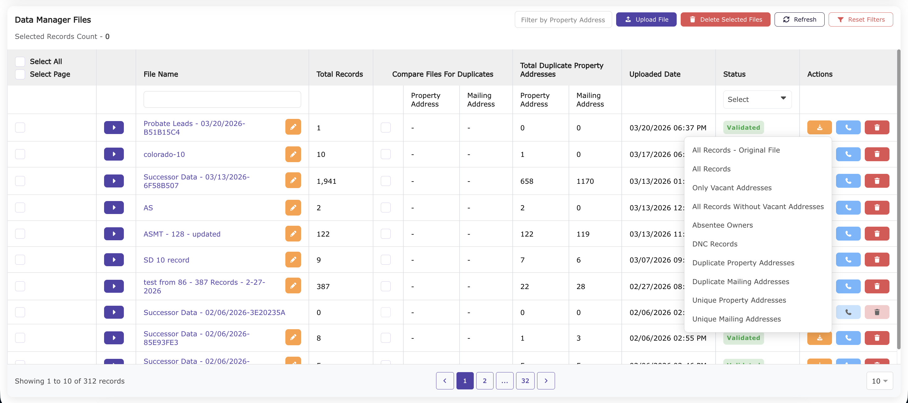Open the call icon for colorado-10 row

point(848,154)
